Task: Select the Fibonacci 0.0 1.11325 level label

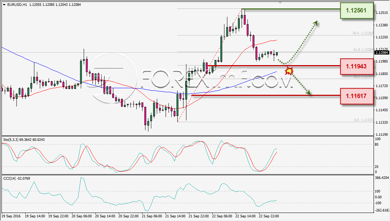Action: [364, 120]
